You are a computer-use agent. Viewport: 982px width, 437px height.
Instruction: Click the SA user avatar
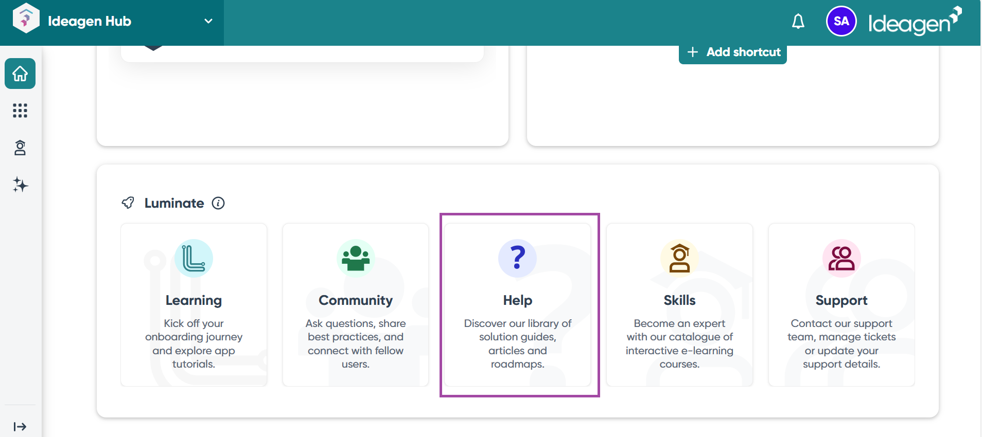tap(841, 22)
